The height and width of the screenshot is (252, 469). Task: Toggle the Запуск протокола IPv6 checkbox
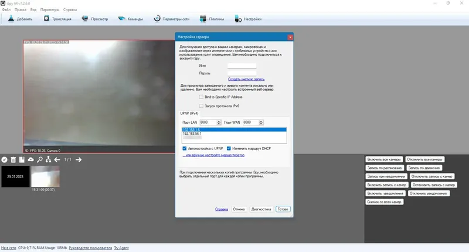201,106
